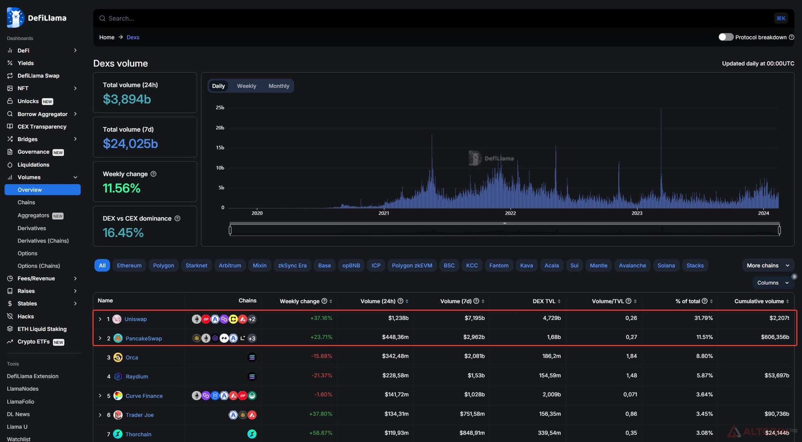Switch chart to Weekly tab

[x=246, y=86]
